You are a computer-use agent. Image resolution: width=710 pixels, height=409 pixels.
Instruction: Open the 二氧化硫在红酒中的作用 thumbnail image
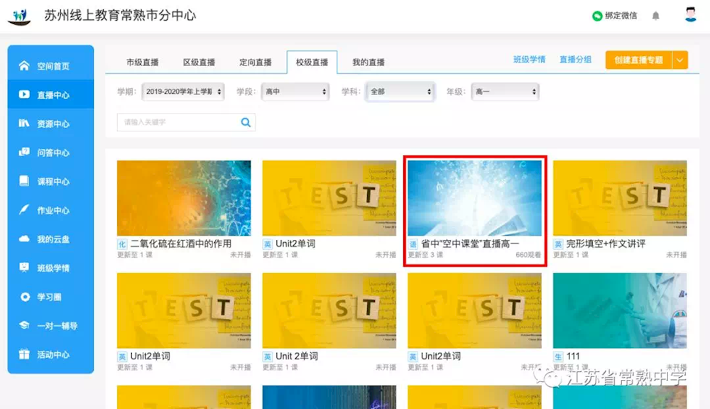tap(184, 198)
